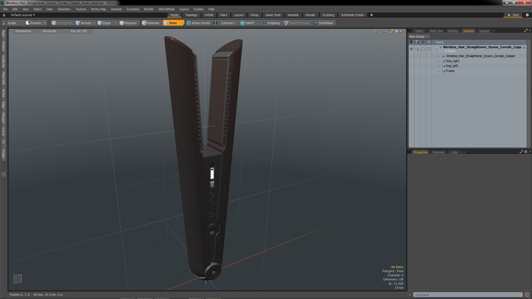The height and width of the screenshot is (299, 532).
Task: Toggle the Symmetry option
Action: pyautogui.click(x=225, y=23)
